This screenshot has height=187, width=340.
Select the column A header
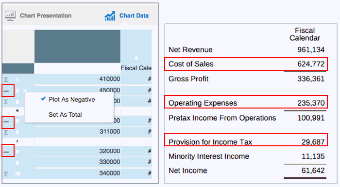136,58
